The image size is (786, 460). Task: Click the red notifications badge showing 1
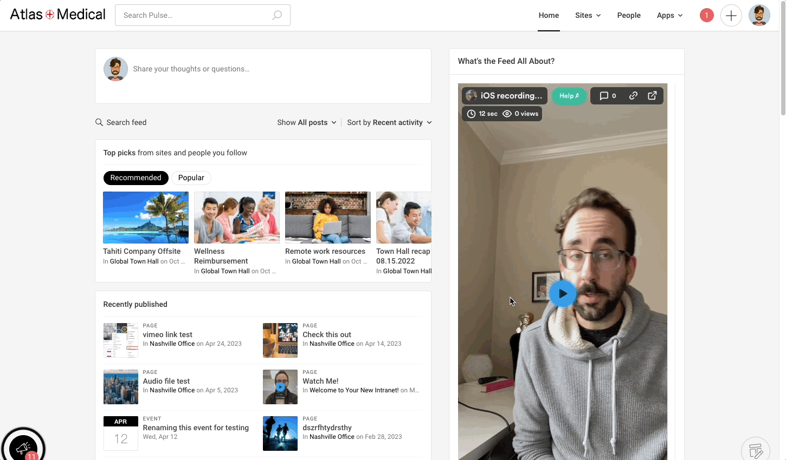click(706, 15)
